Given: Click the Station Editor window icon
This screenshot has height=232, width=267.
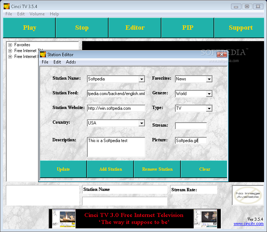Looking at the screenshot, I should tap(43, 55).
